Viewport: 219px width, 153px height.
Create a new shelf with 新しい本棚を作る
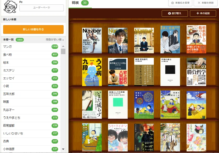click(33, 29)
